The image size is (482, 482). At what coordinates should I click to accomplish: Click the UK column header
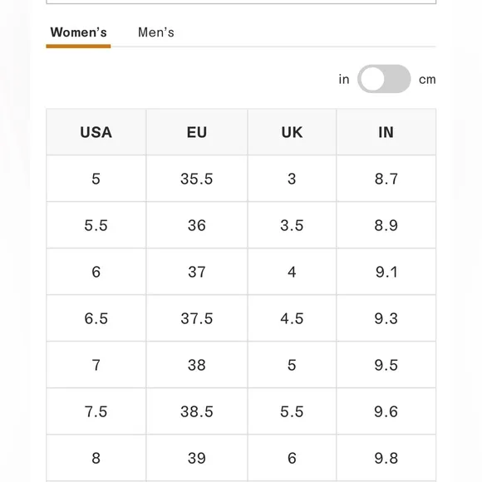(292, 132)
